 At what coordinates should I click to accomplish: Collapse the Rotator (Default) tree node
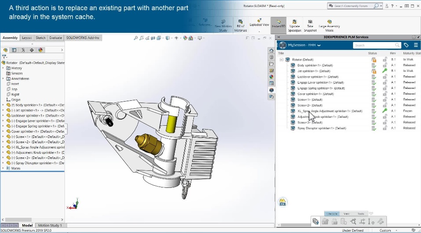coord(282,60)
